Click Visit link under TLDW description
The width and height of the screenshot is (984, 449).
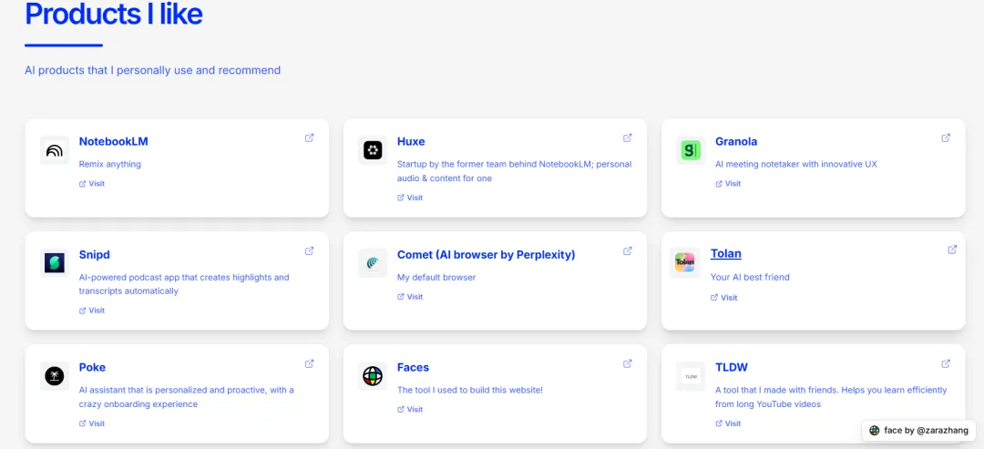point(728,423)
